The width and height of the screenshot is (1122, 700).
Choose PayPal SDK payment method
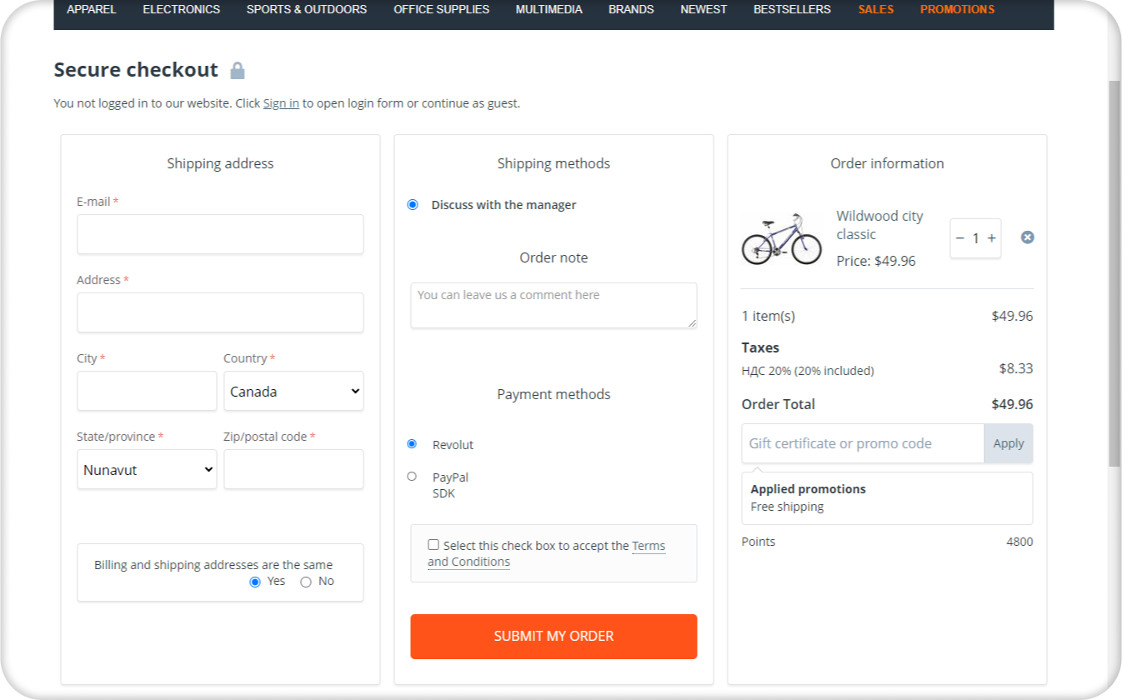(412, 477)
